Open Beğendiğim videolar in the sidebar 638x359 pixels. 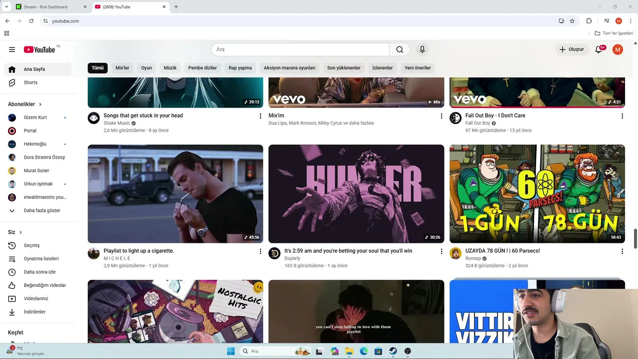coord(38,285)
